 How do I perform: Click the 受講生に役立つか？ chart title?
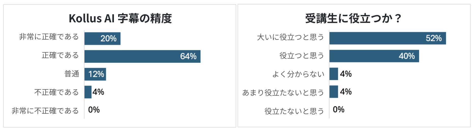point(353,18)
